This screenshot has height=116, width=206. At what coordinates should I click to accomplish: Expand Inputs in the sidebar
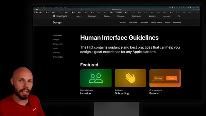55,48
